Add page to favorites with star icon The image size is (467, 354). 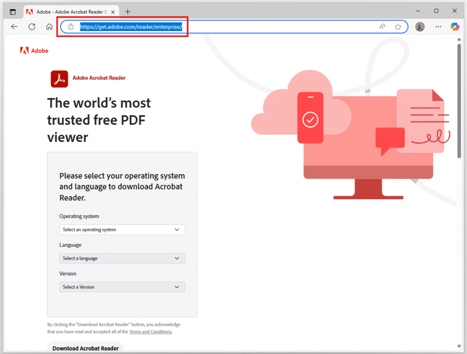[x=398, y=26]
